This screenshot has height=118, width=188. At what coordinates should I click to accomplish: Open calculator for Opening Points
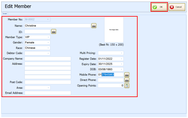click(x=127, y=86)
